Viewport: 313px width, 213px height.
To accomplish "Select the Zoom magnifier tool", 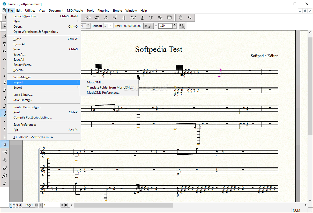I will (190, 18).
